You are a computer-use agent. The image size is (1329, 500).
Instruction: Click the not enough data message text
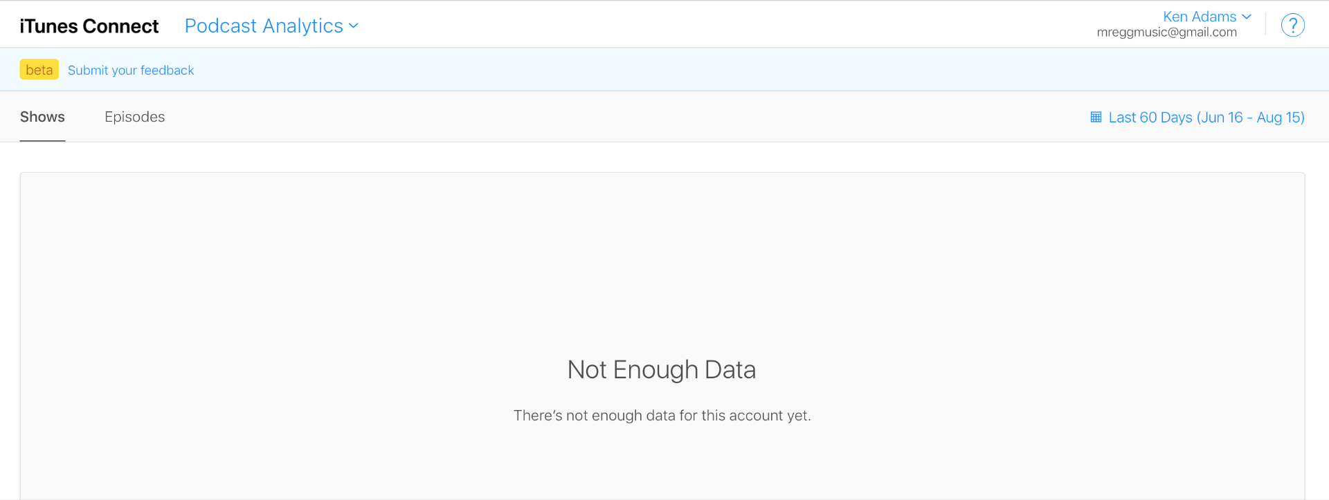(662, 416)
